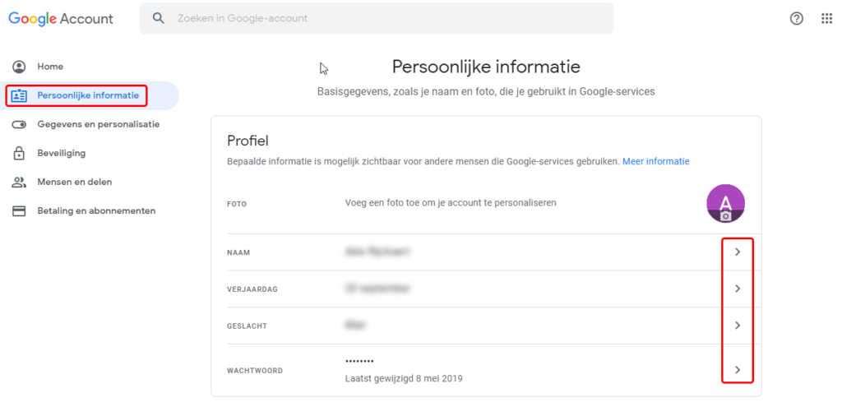Click the Betaling en abonnementen card icon

[19, 210]
